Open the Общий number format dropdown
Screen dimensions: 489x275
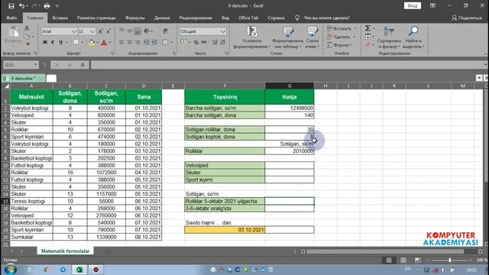[223, 31]
